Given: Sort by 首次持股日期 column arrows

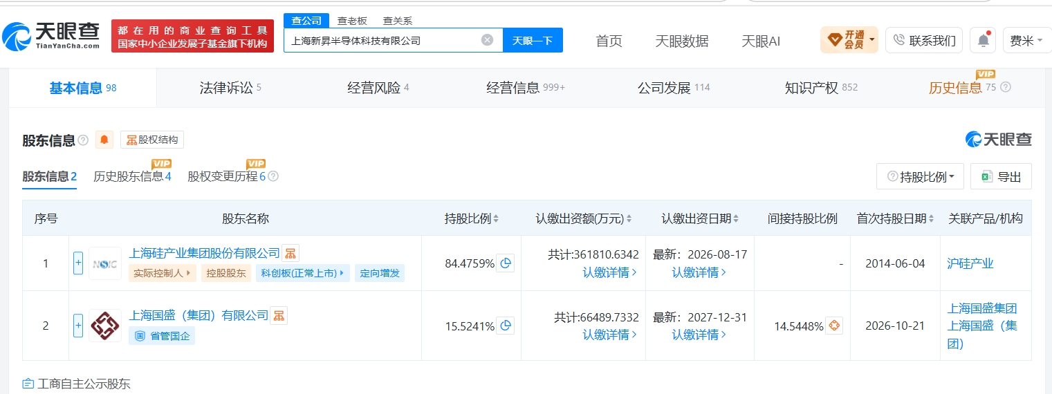Looking at the screenshot, I should pyautogui.click(x=931, y=219).
